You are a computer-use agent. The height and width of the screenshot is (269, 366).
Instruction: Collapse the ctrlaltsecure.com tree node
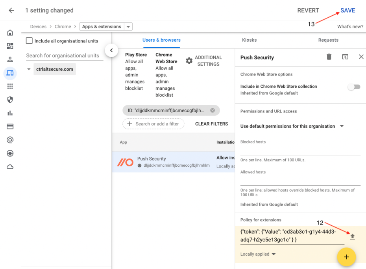[29, 69]
